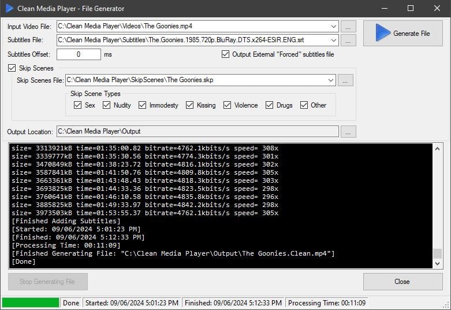Click the log scrollbar up arrow
Image resolution: width=451 pixels, height=310 pixels.
[438, 149]
